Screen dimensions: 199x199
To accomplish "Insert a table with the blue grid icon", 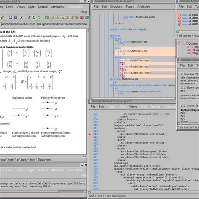I will coord(87,18).
